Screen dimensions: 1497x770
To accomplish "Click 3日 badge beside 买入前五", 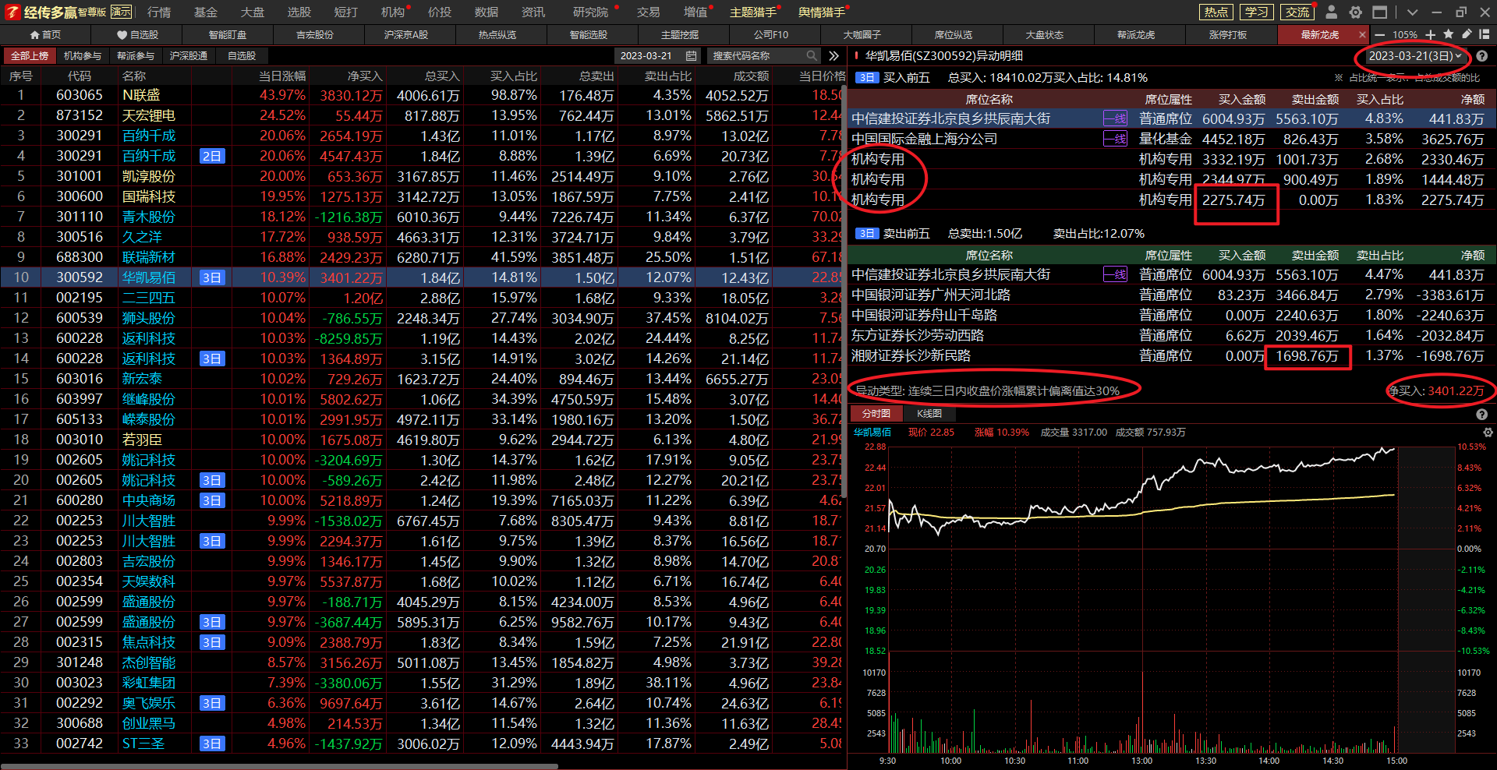I will [x=867, y=78].
